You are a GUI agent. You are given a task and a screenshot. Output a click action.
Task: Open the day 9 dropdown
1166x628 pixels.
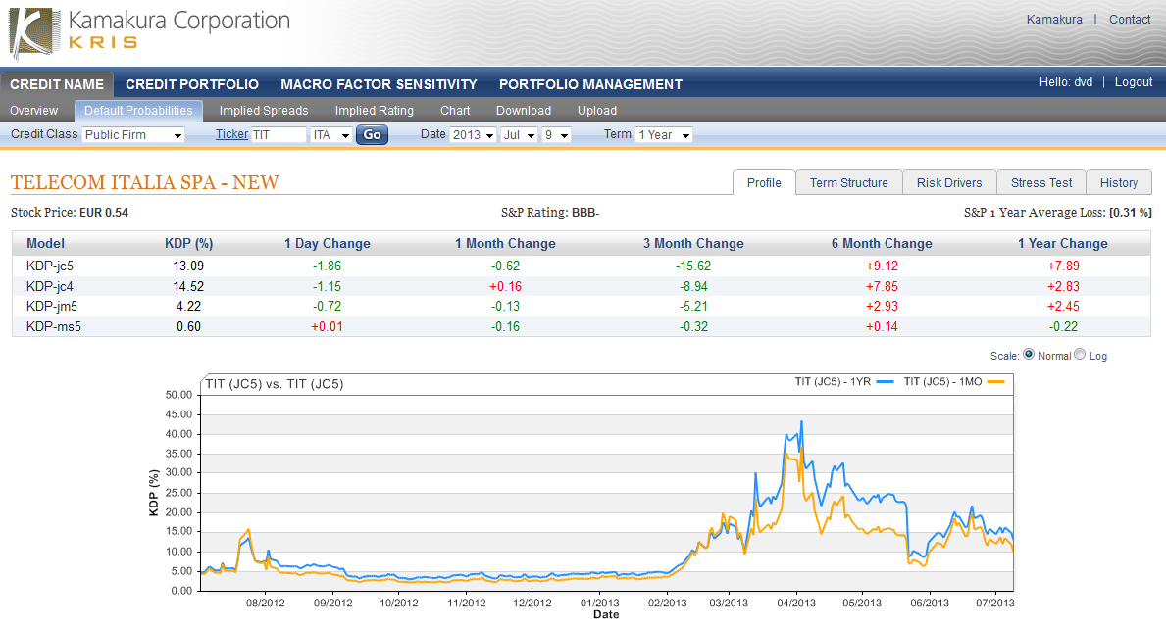556,134
